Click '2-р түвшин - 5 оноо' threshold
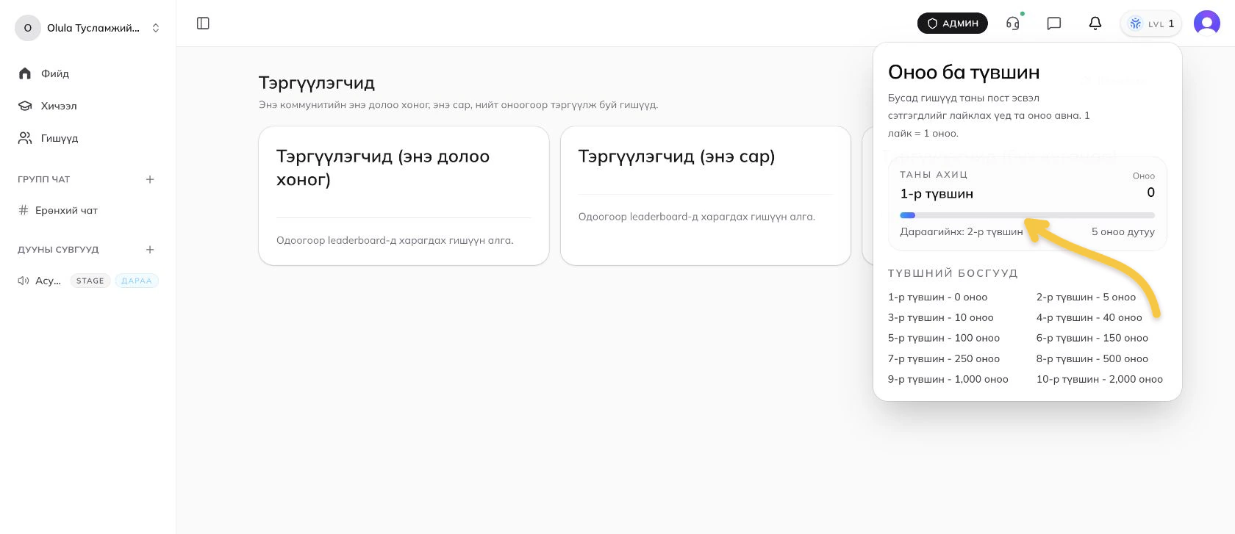The image size is (1235, 534). [1086, 297]
